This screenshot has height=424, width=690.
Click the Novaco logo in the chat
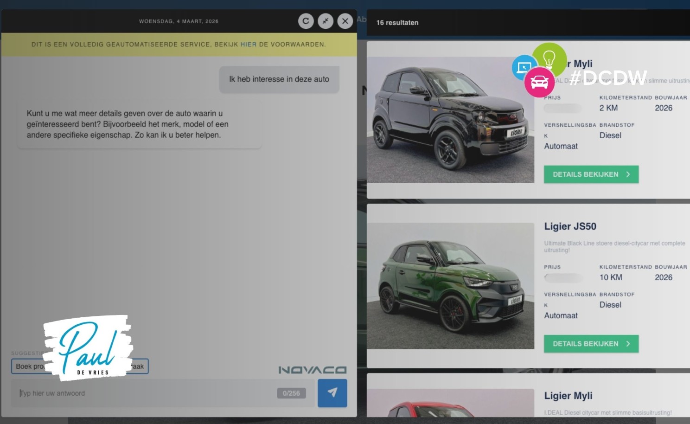(x=313, y=370)
